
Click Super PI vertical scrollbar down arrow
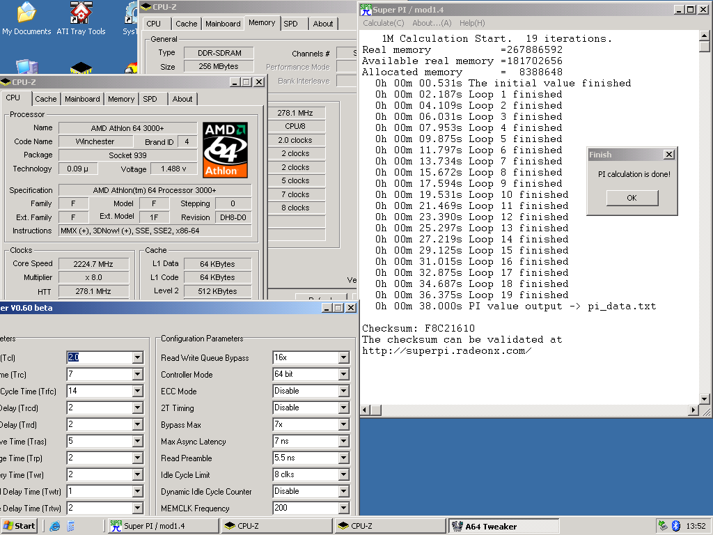click(704, 399)
